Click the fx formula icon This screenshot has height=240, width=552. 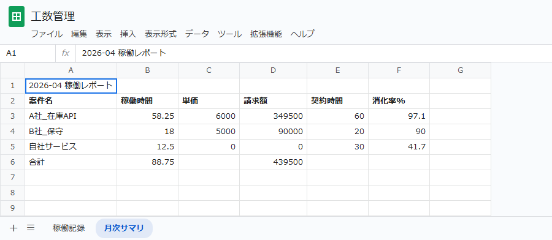point(66,53)
